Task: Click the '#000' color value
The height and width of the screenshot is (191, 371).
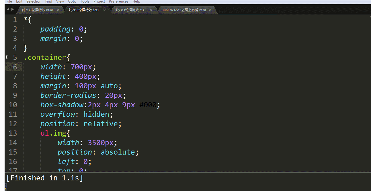Action: (148, 105)
